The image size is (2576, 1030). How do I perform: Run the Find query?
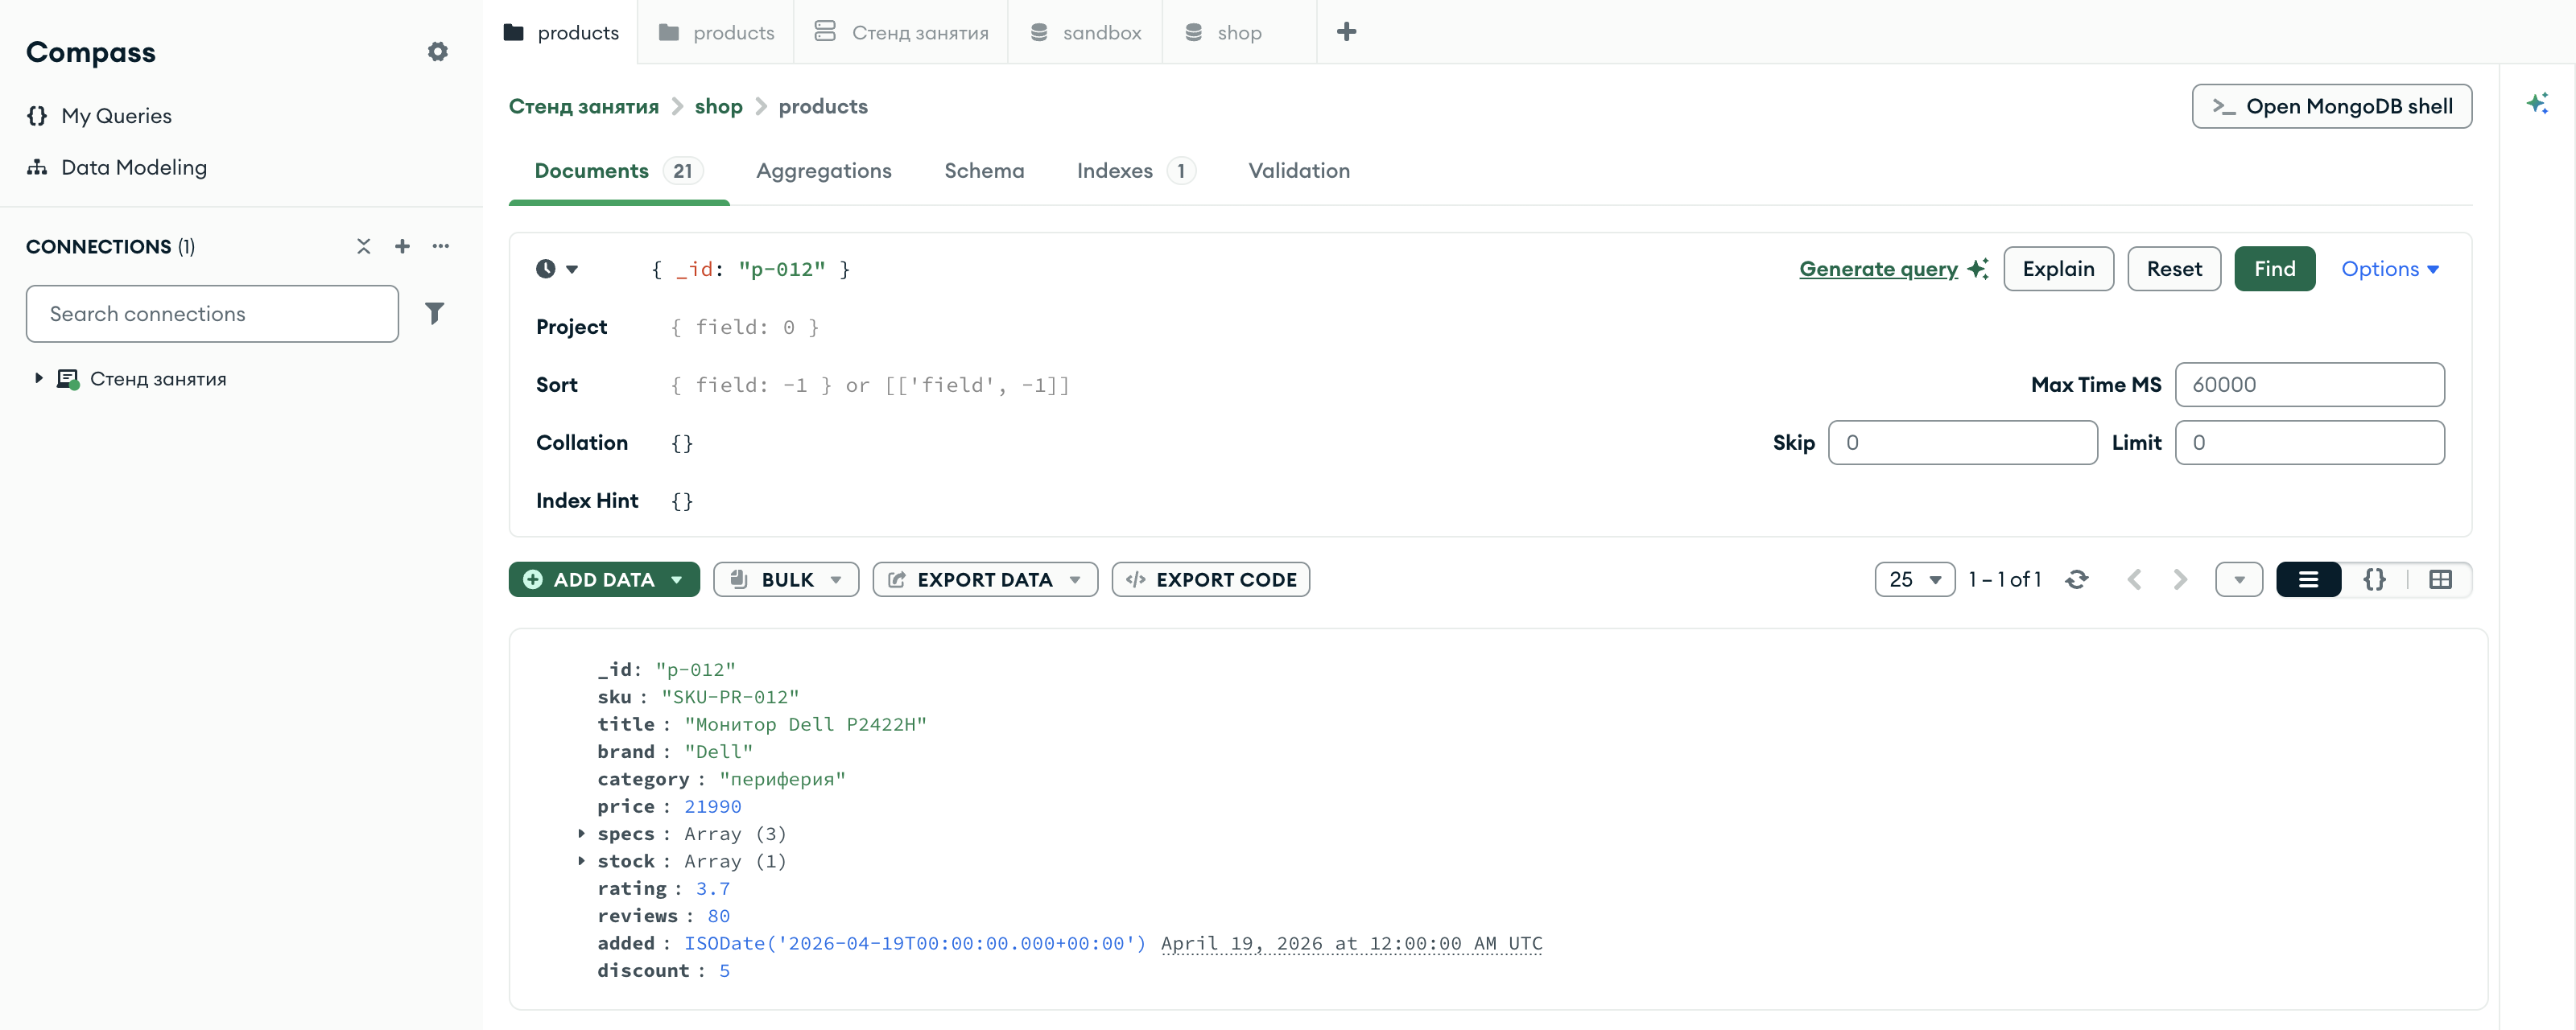click(x=2274, y=269)
